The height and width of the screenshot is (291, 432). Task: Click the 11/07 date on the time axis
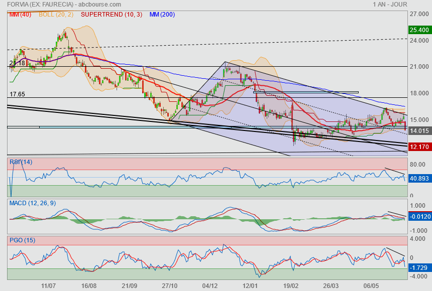[x=48, y=286]
